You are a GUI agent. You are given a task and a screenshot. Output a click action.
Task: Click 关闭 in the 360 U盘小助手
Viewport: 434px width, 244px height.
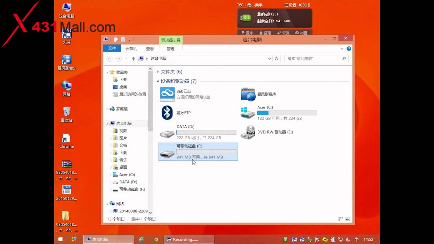coord(304,5)
